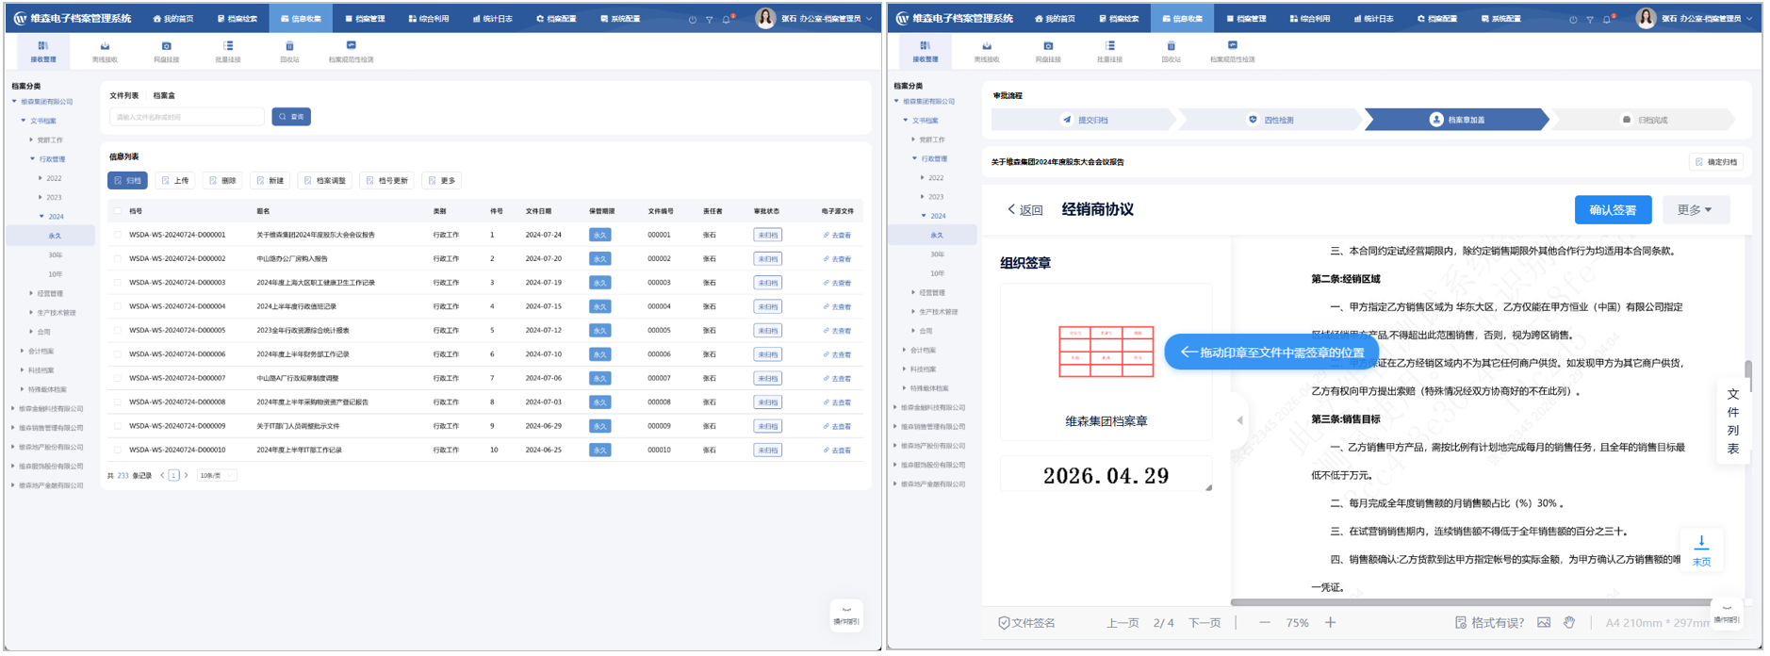1770x656 pixels.
Task: Click the 确认签署 button
Action: (x=1613, y=209)
